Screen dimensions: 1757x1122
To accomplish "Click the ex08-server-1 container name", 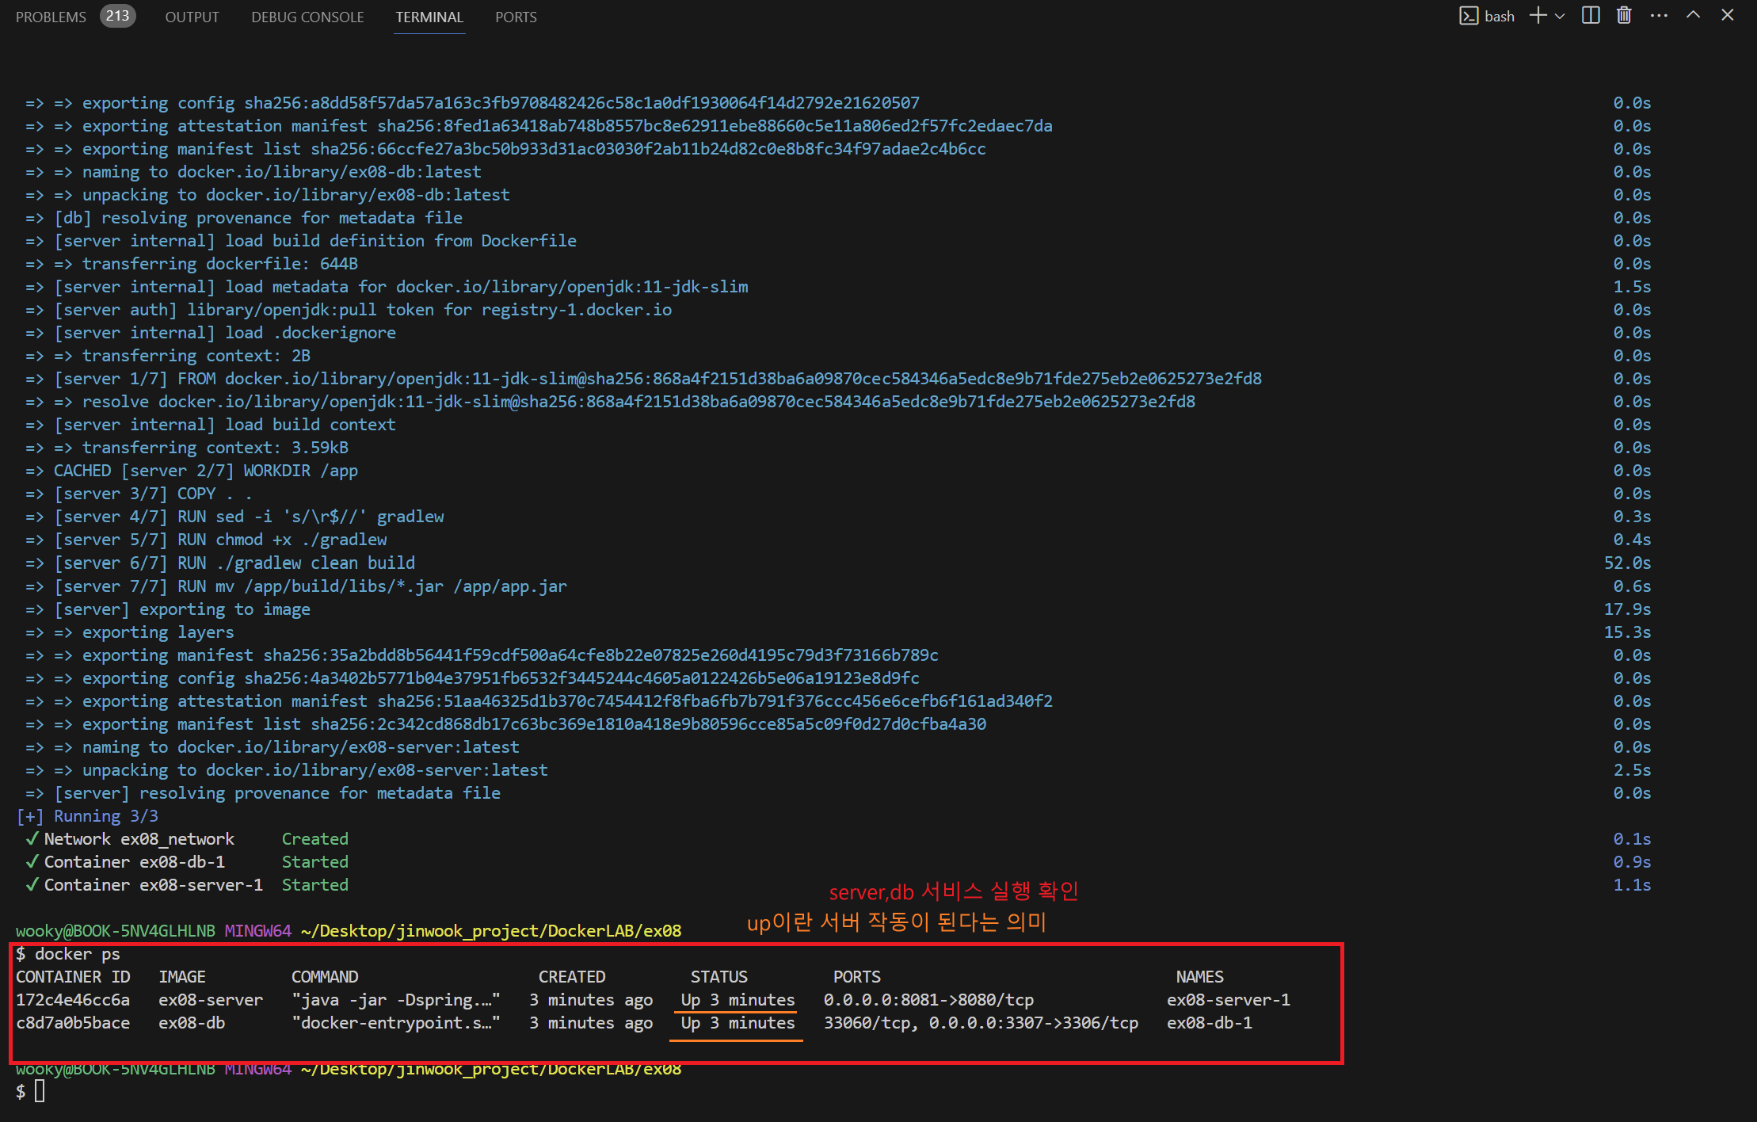I will (x=1228, y=1000).
